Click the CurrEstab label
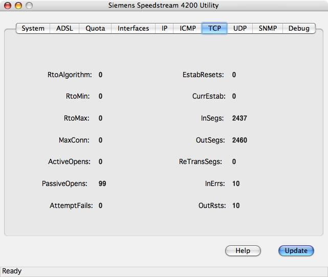 pyautogui.click(x=209, y=96)
